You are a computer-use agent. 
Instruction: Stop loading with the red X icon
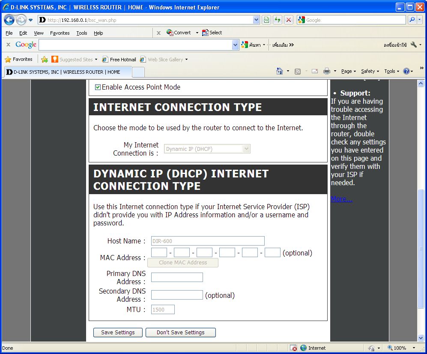[289, 20]
